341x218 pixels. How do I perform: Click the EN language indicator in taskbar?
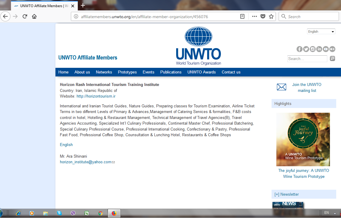pyautogui.click(x=326, y=213)
